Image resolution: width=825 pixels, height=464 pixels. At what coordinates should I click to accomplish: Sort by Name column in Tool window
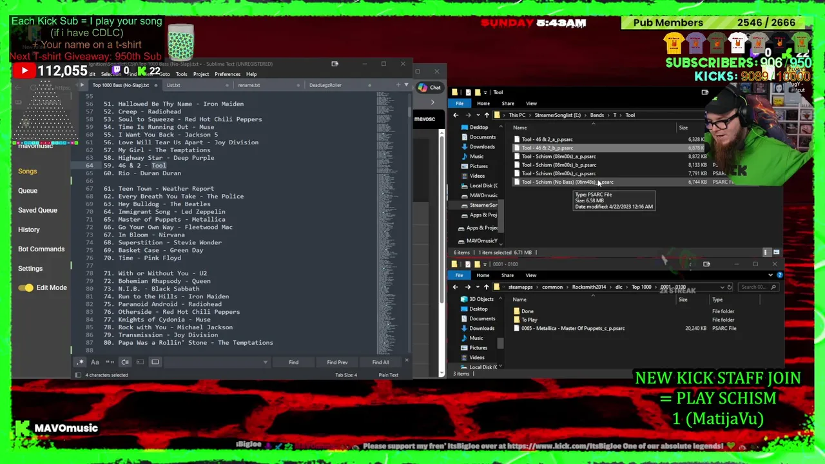pyautogui.click(x=519, y=128)
